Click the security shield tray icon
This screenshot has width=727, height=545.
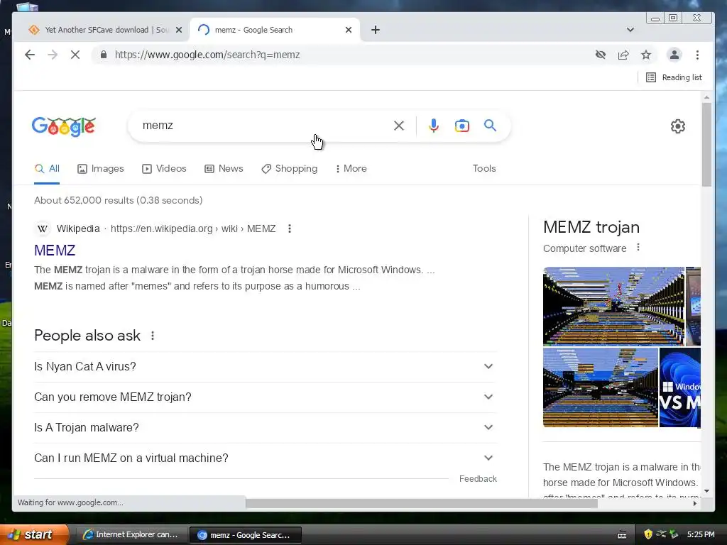(x=648, y=534)
